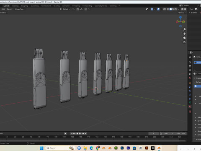Play the animation forward
This screenshot has height=151, width=201.
80,133
